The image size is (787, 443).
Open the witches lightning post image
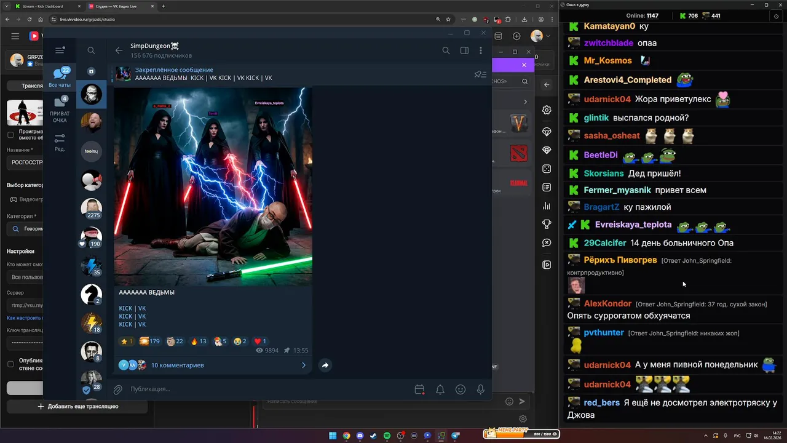click(213, 186)
